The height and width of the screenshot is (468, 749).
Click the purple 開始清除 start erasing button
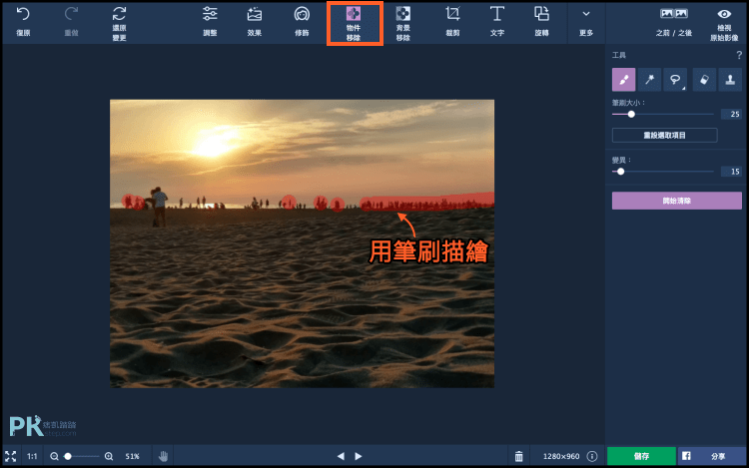click(677, 201)
